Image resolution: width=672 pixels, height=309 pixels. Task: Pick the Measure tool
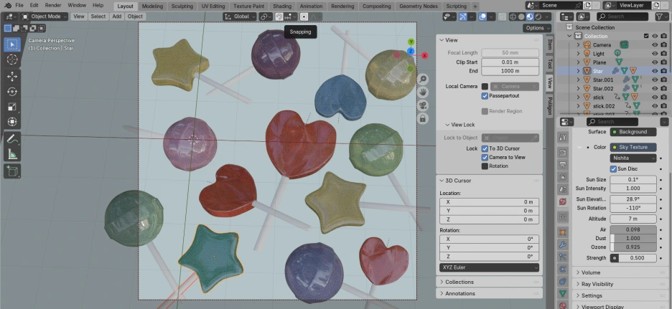coord(12,154)
